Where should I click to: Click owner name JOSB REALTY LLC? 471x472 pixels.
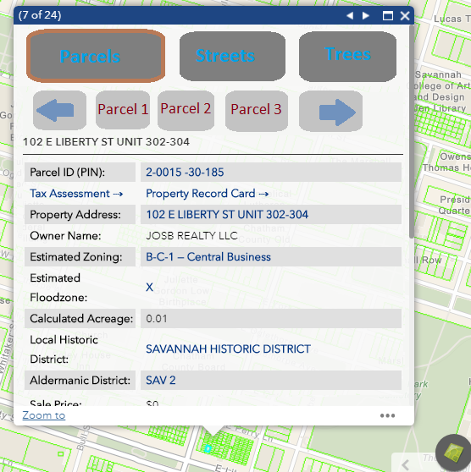pyautogui.click(x=191, y=236)
